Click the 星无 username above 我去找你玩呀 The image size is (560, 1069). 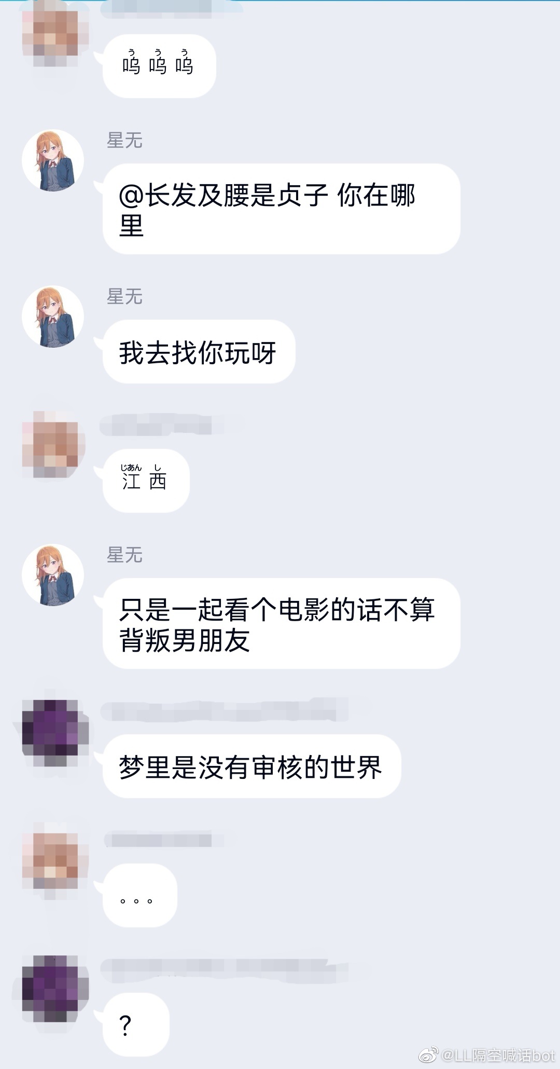pyautogui.click(x=124, y=297)
